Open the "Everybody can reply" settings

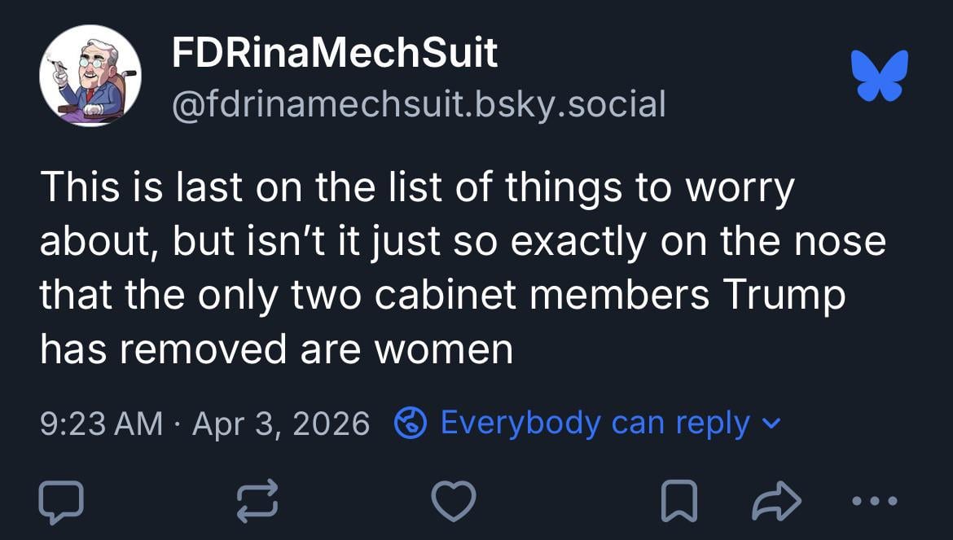coord(595,423)
